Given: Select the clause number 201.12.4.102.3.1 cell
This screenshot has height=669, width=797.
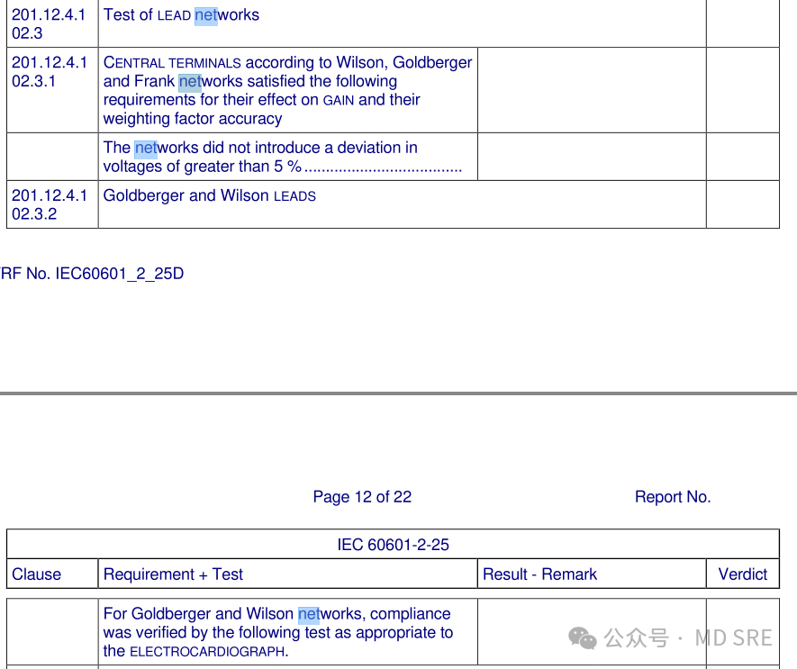Looking at the screenshot, I should tap(50, 71).
